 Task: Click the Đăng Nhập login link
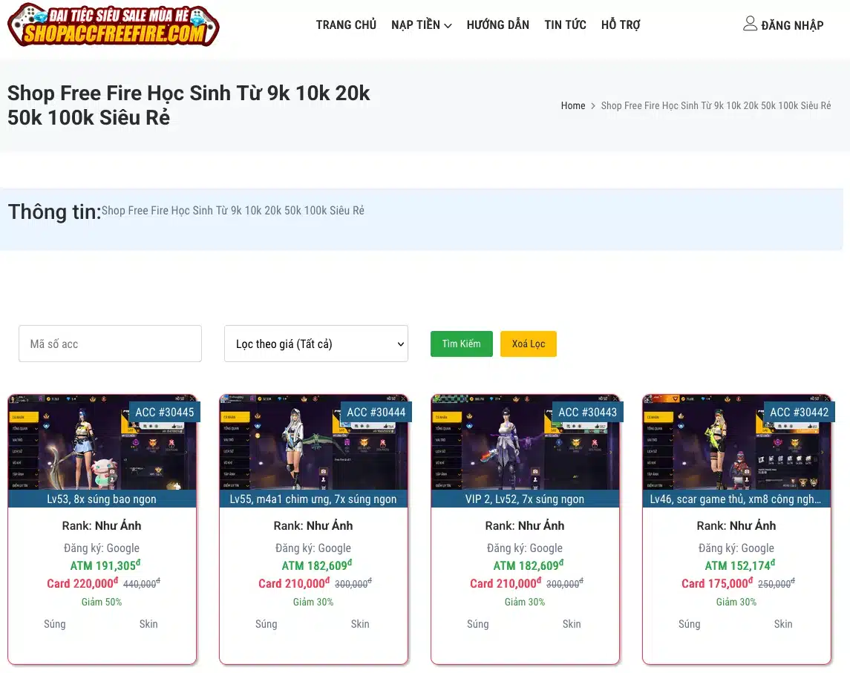pos(792,25)
